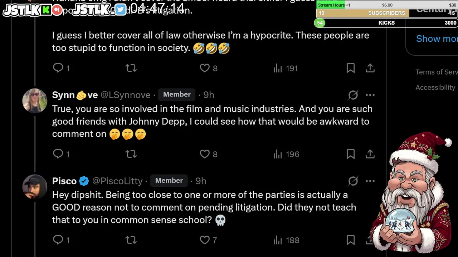Screen dimensions: 458x257
Task: Click Member badge next to @LSynnove
Action: [x=177, y=95]
